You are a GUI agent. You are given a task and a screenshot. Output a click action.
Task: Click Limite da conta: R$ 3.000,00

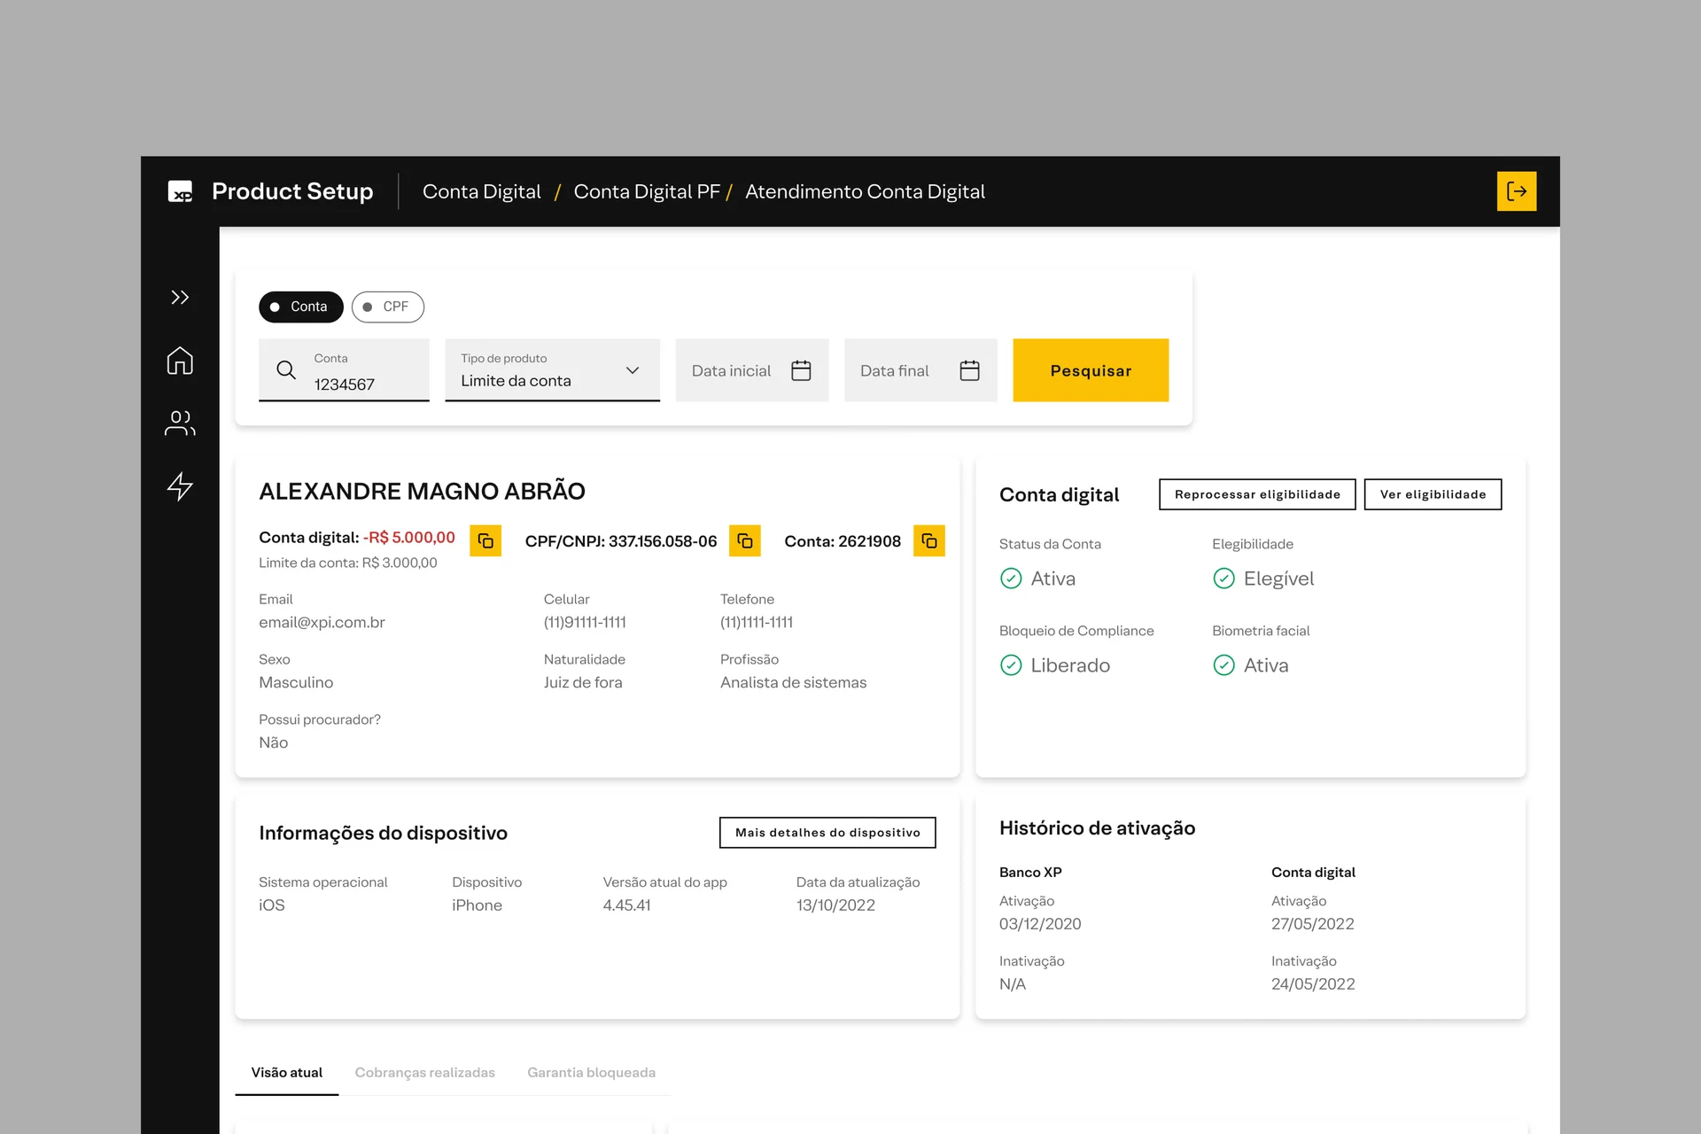point(348,563)
